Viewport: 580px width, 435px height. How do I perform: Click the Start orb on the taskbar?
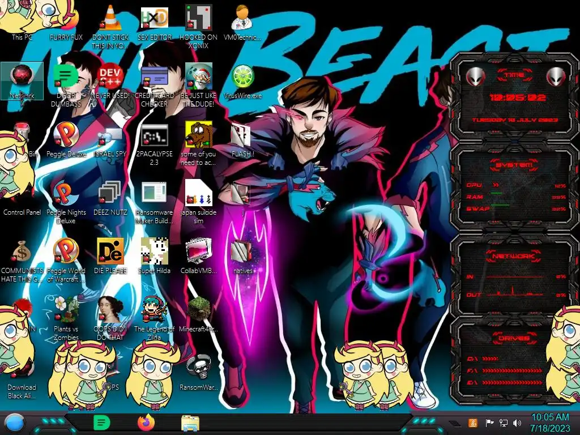15,423
